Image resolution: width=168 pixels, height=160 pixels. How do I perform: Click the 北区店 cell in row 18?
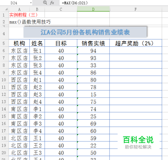point(19,138)
